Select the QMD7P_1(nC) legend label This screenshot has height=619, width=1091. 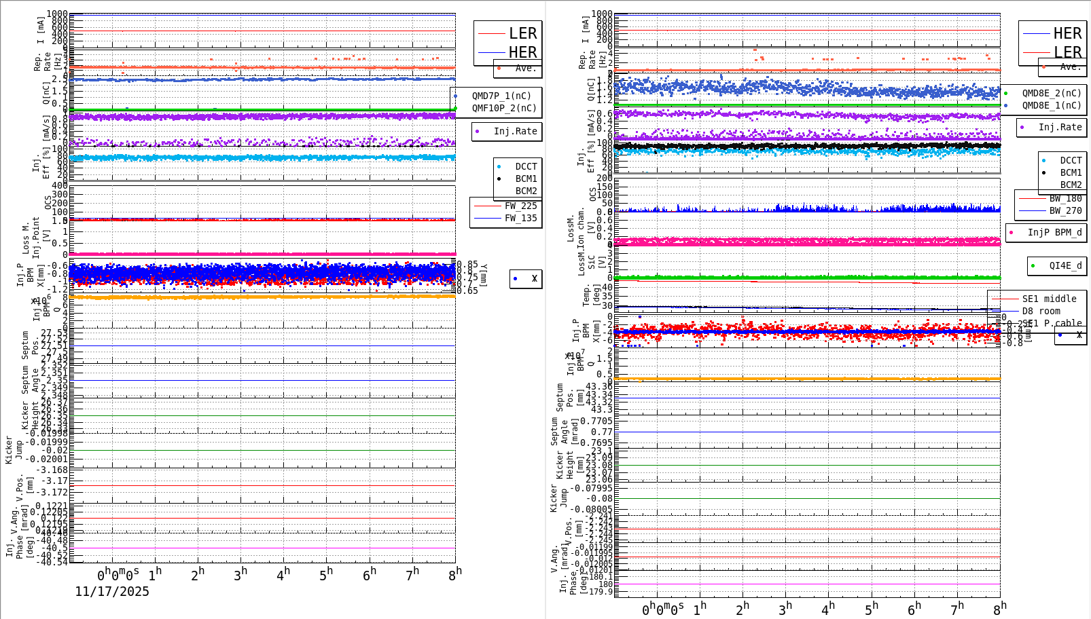[501, 96]
